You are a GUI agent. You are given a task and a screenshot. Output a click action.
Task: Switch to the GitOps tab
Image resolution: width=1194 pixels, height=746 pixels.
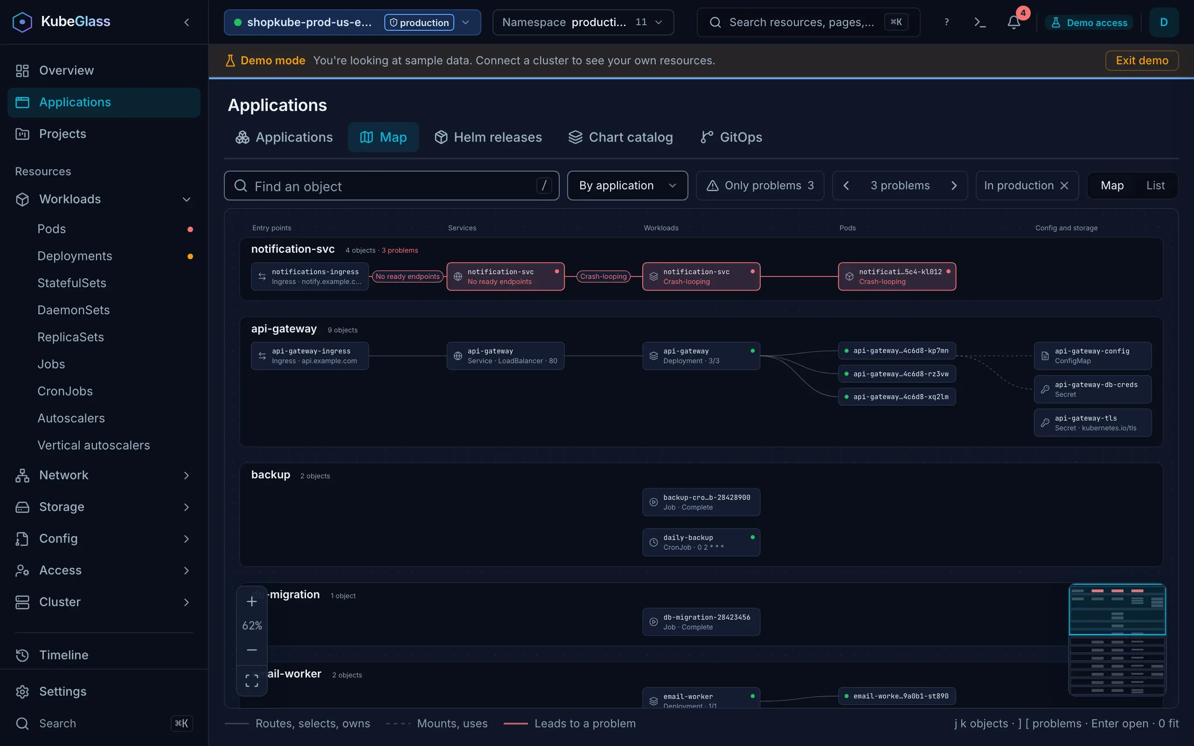click(x=731, y=137)
